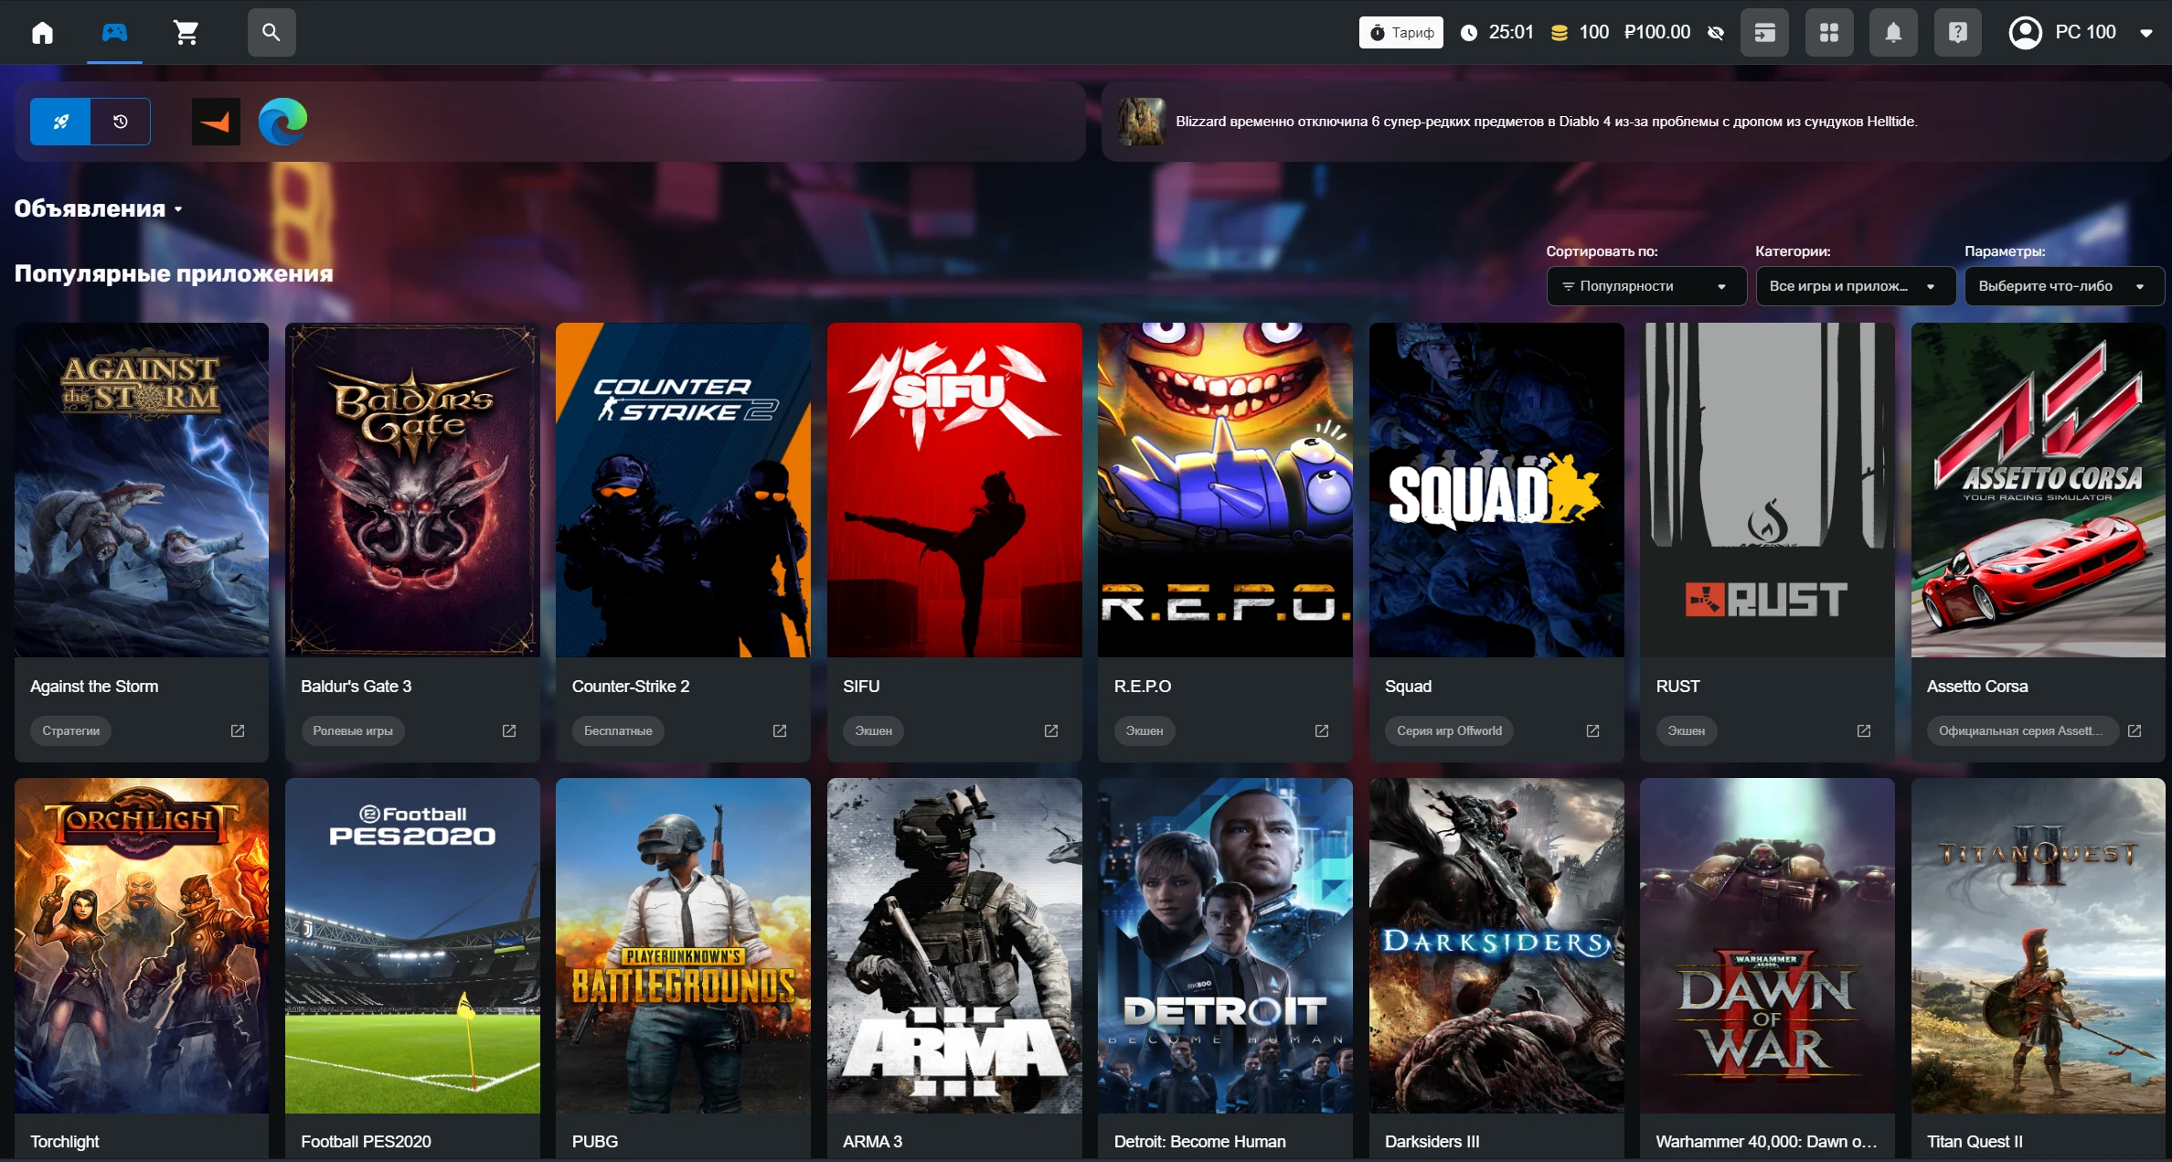2172x1162 pixels.
Task: Open RUST external link icon
Action: click(1864, 730)
